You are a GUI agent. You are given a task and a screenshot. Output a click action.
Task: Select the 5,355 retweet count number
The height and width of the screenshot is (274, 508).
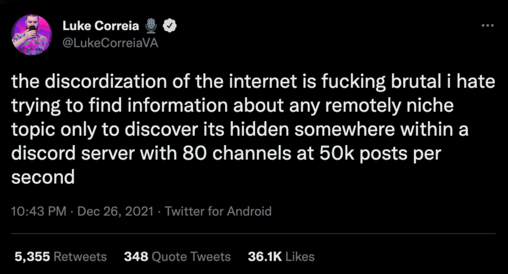[31, 257]
